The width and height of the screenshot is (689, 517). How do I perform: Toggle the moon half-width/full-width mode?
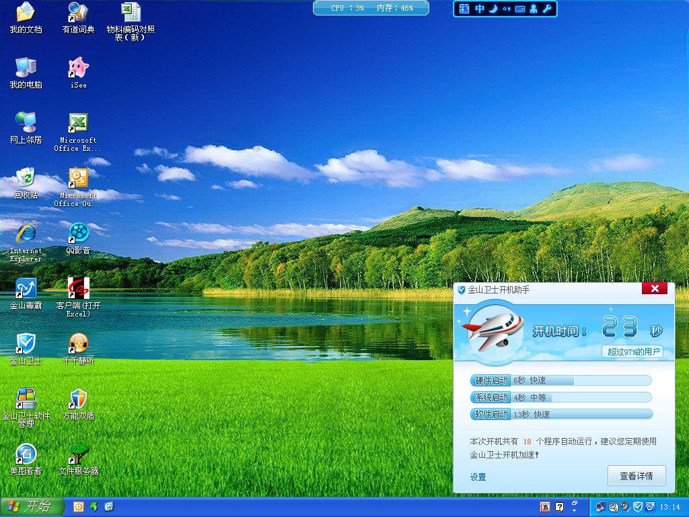[493, 9]
